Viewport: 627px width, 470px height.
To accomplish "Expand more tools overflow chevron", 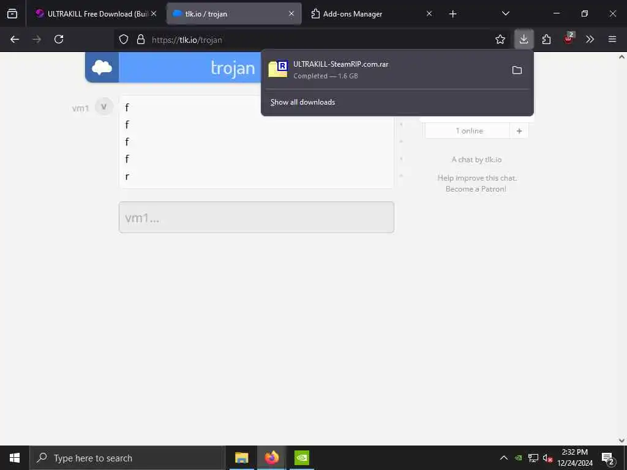I will (590, 39).
